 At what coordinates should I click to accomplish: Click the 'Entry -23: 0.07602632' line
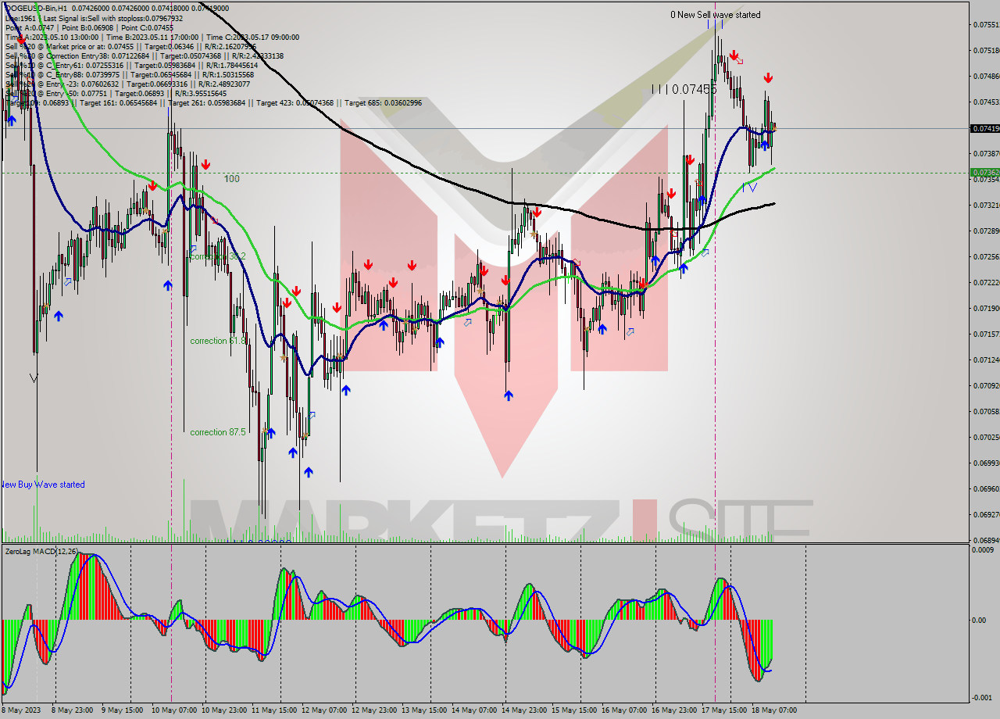point(127,84)
